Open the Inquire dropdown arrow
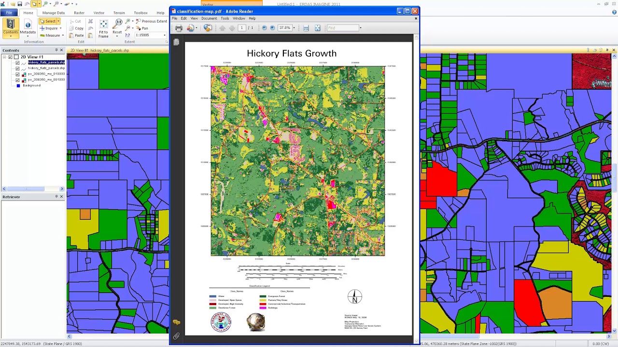This screenshot has height=347, width=618. (x=60, y=28)
